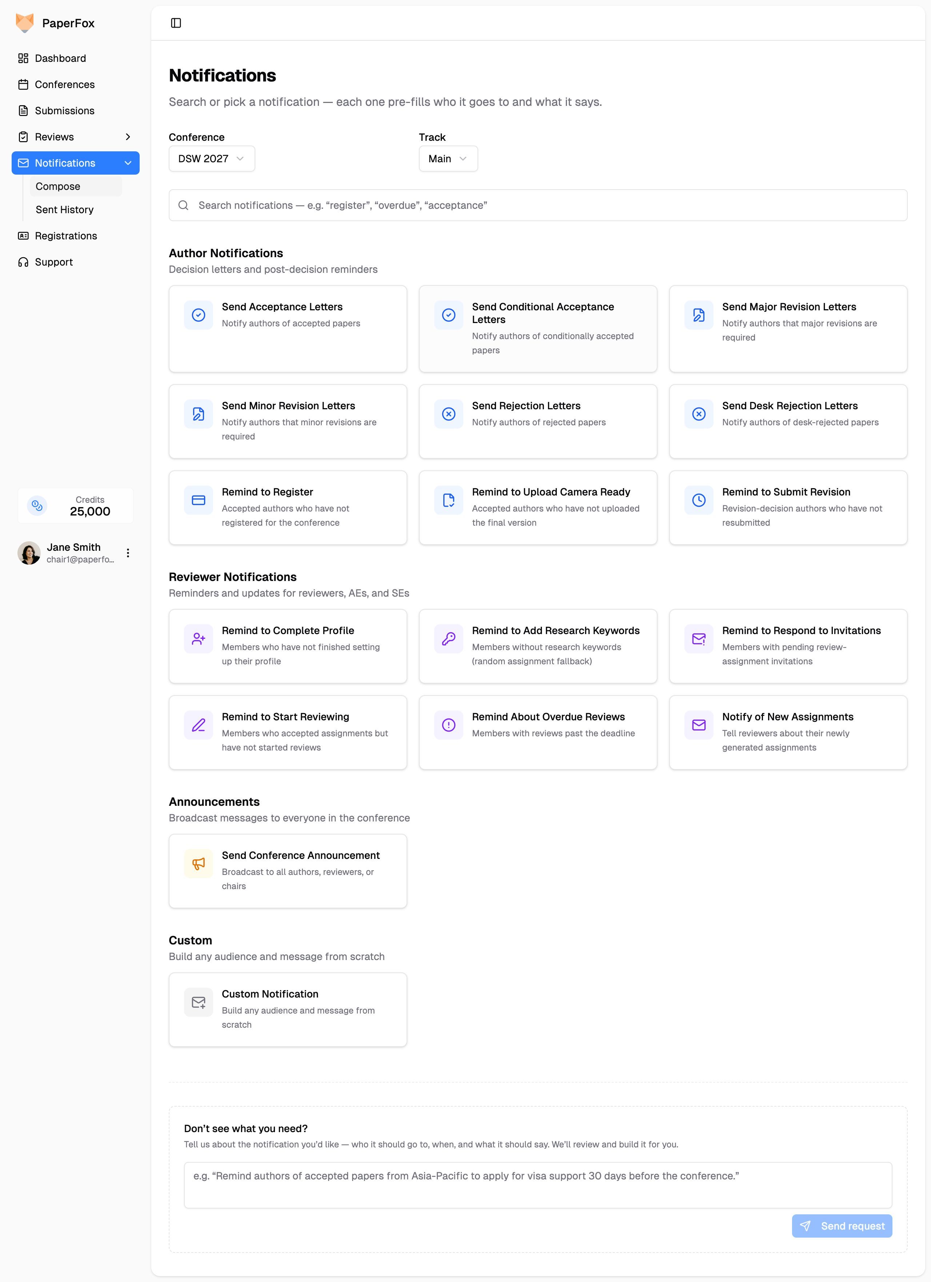Click the Custom Notification envelope-plus icon
The width and height of the screenshot is (931, 1282).
point(198,1002)
